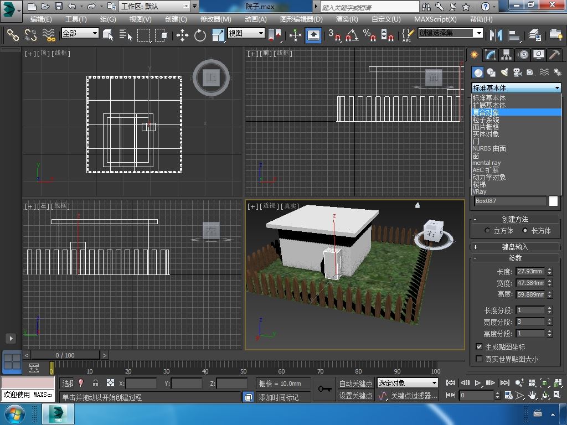Choose the Select Object arrow tool

108,35
